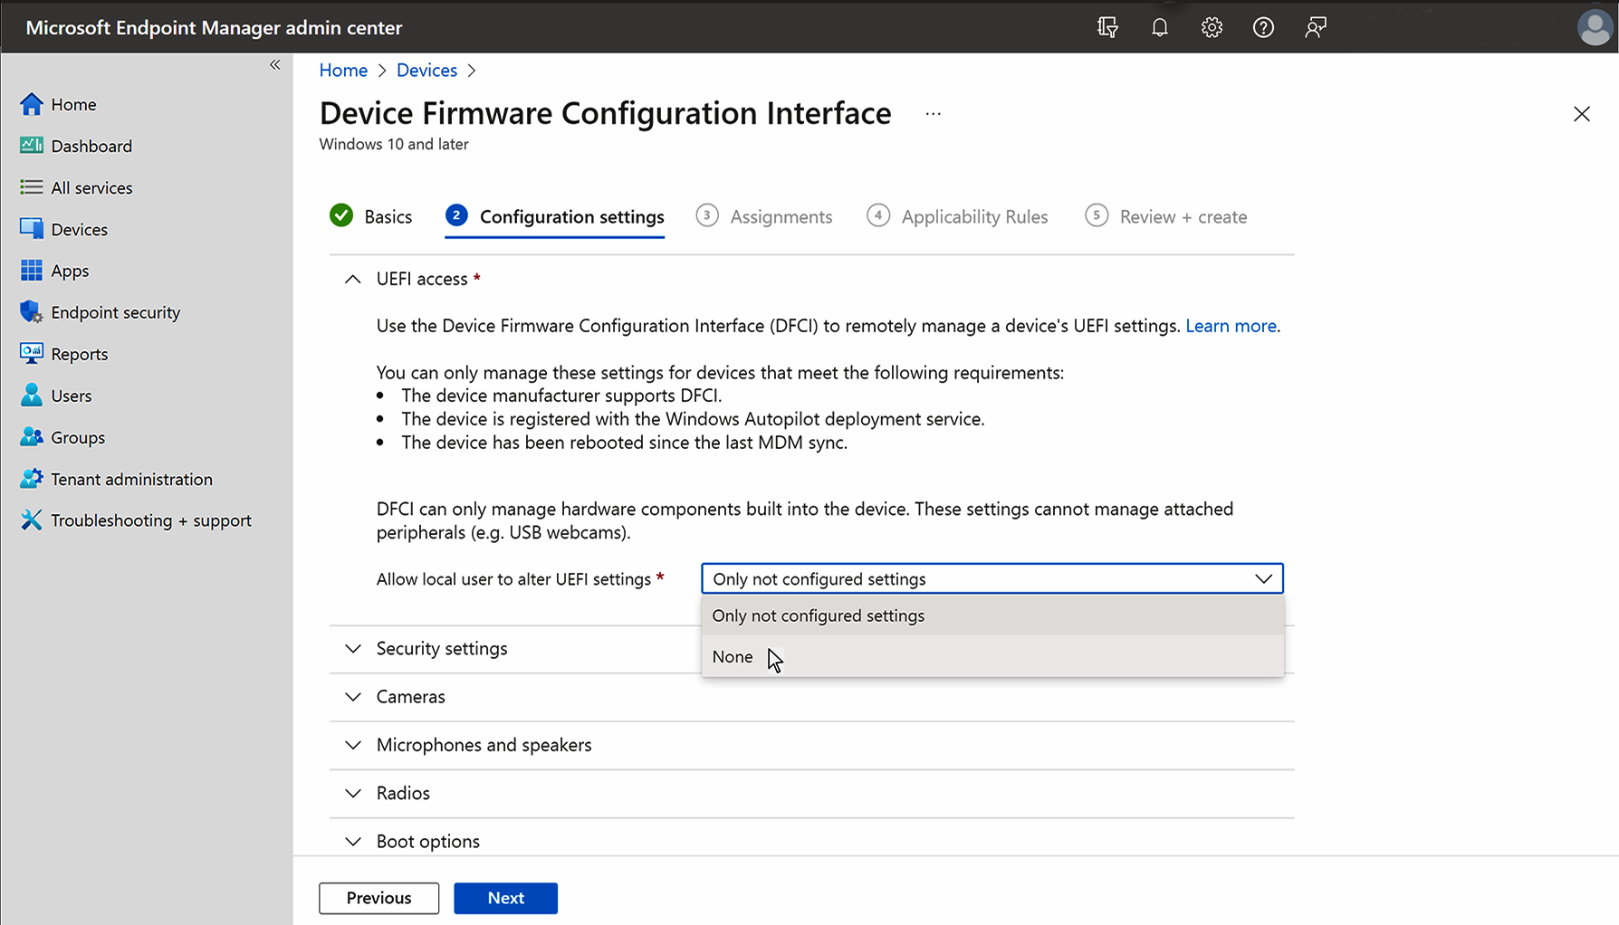Open the Assignments step

tap(781, 216)
